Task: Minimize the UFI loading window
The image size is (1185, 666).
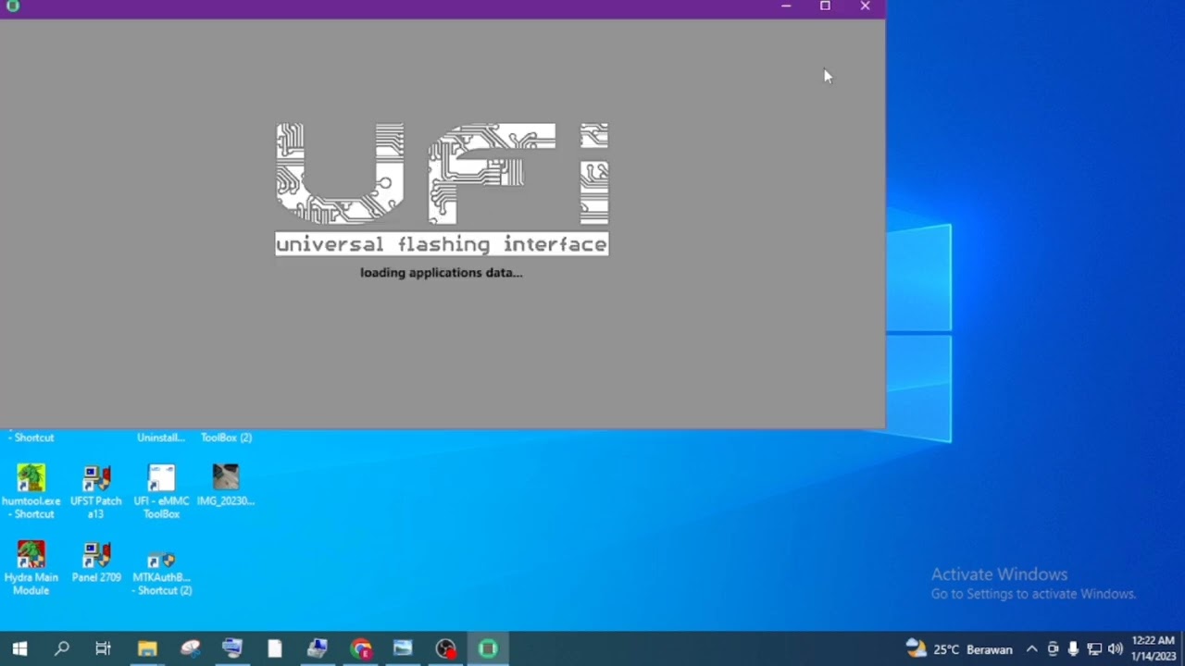Action: pos(786,6)
